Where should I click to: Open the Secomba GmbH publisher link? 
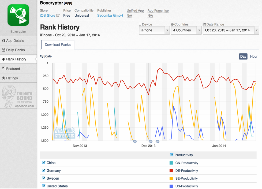110,16
